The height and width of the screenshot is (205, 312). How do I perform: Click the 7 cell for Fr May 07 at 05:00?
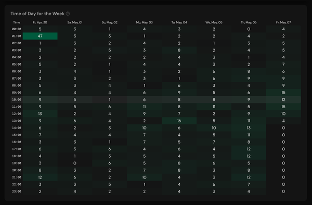pos(283,65)
